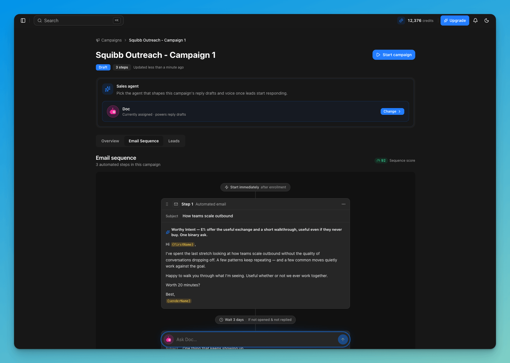Click the Campaigns megaphone icon
510x363 pixels.
click(98, 40)
